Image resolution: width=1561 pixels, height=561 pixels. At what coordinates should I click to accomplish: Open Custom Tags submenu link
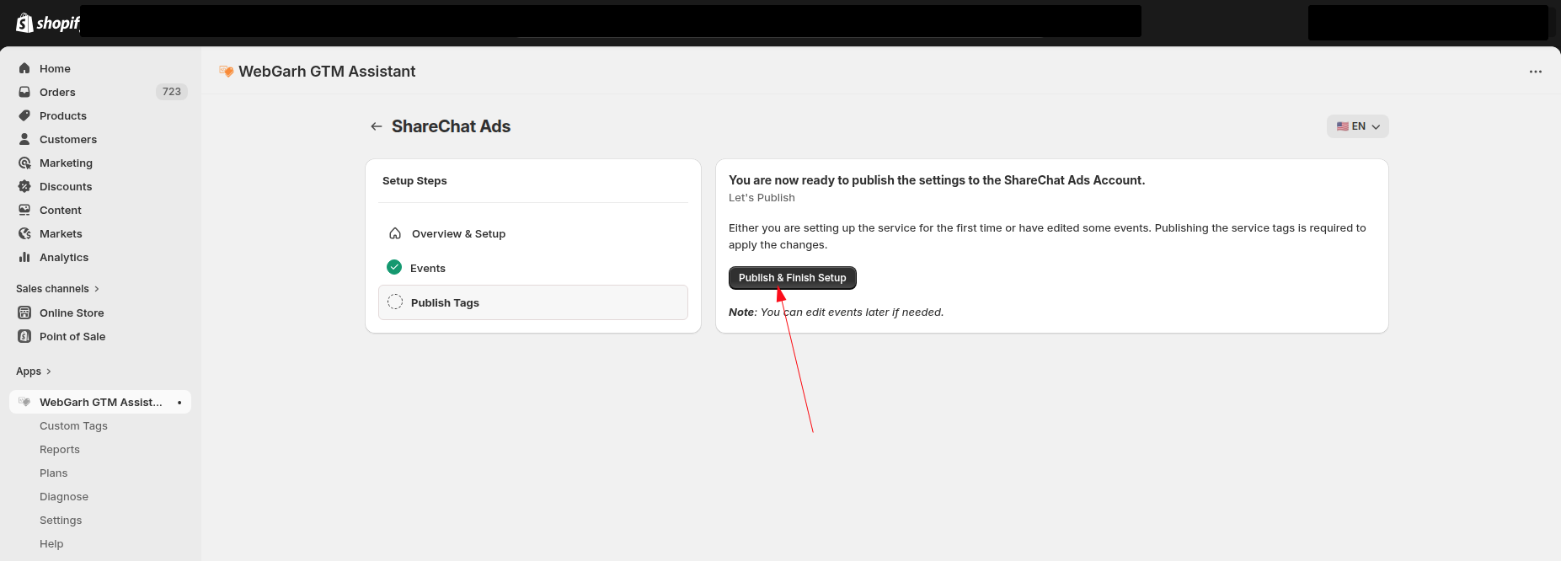73,426
